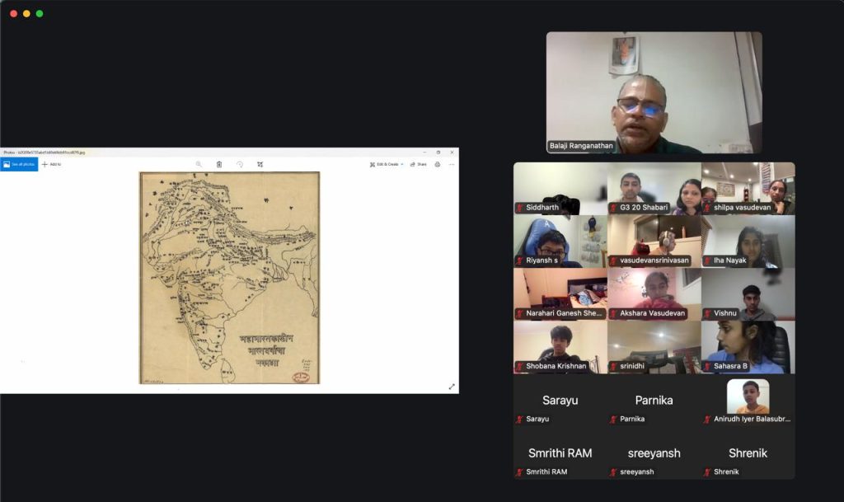Click the Share icon in Photos toolbar
Screen dimensions: 844x502
[419, 164]
